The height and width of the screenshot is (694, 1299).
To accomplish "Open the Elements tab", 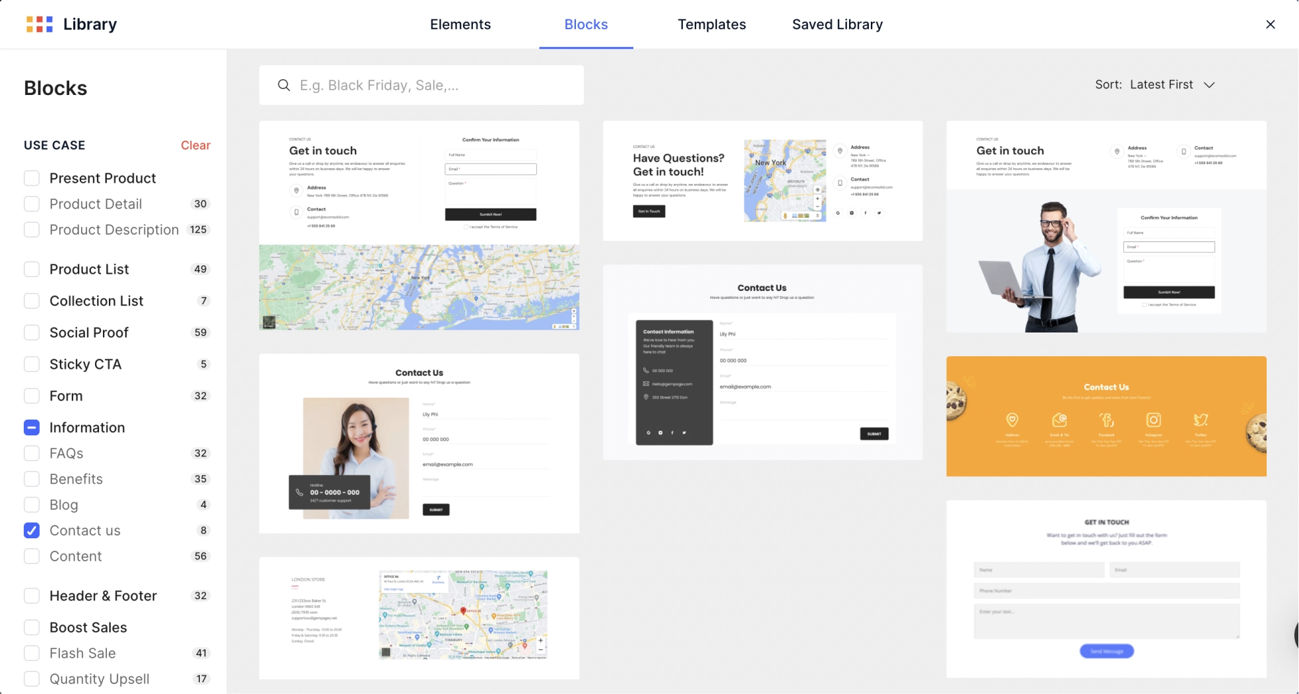I will pyautogui.click(x=460, y=24).
